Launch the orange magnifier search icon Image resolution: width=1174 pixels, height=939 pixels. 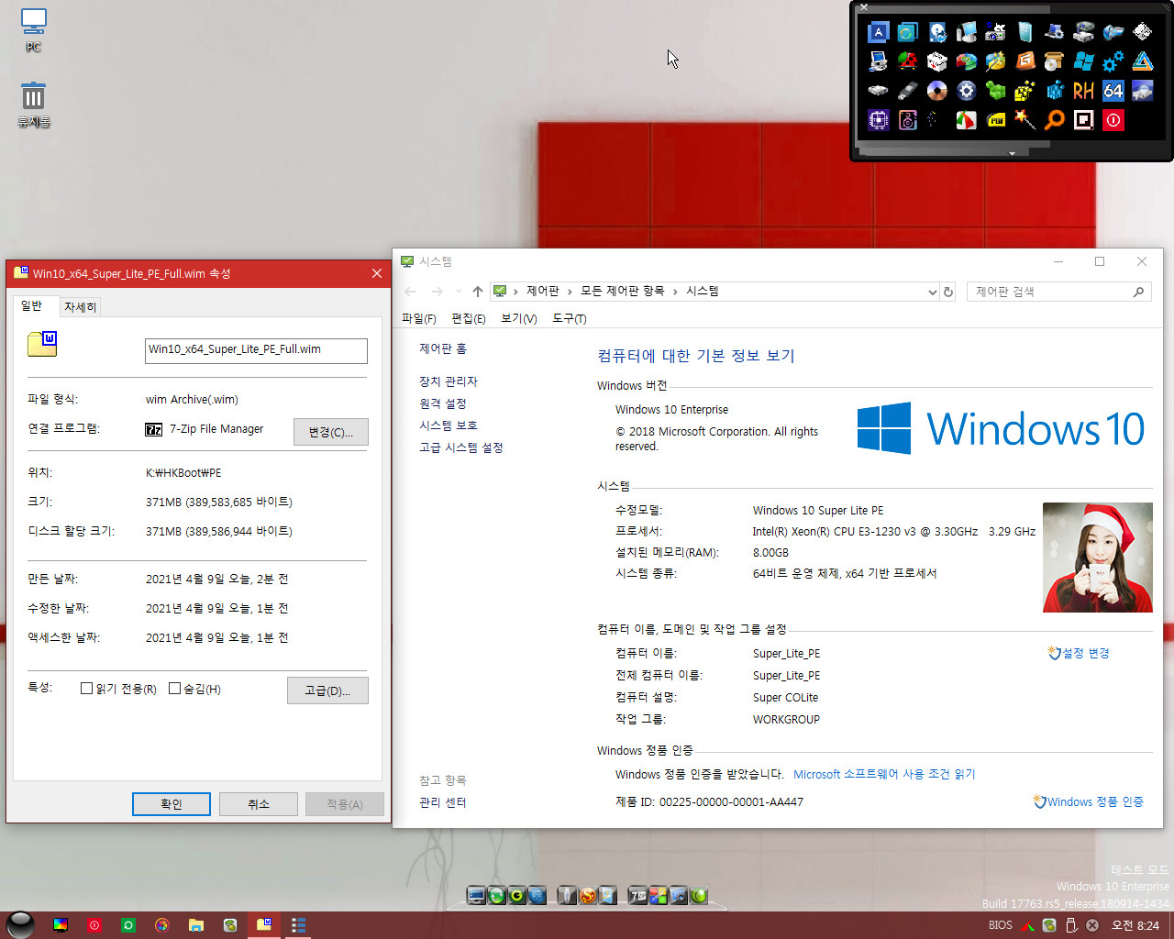[1054, 120]
